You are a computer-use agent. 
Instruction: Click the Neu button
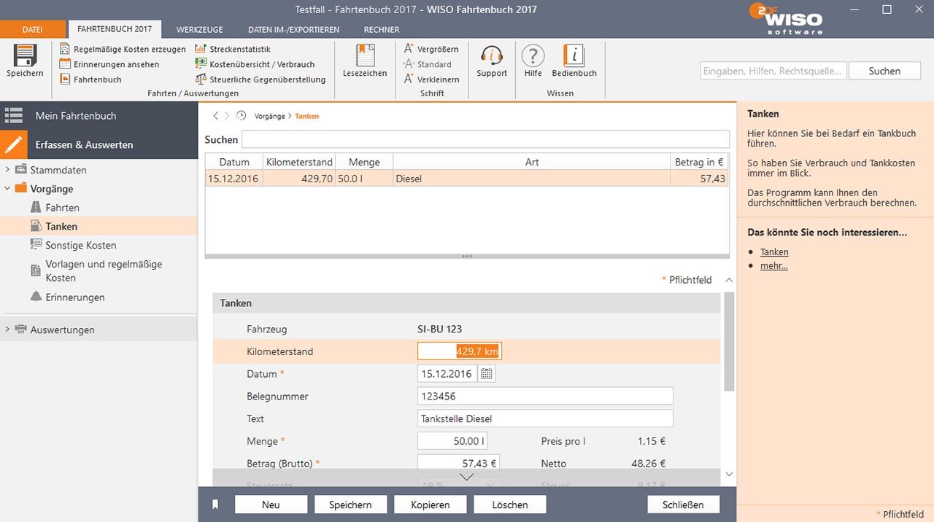(x=271, y=505)
